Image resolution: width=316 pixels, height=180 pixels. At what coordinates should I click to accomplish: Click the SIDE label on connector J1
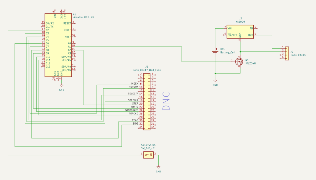pyautogui.click(x=135, y=123)
